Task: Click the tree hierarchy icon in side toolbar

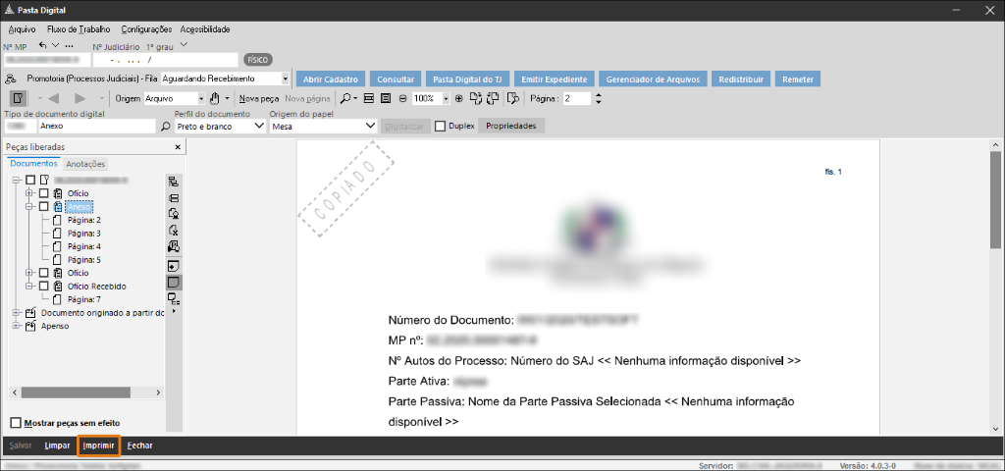Action: (173, 183)
